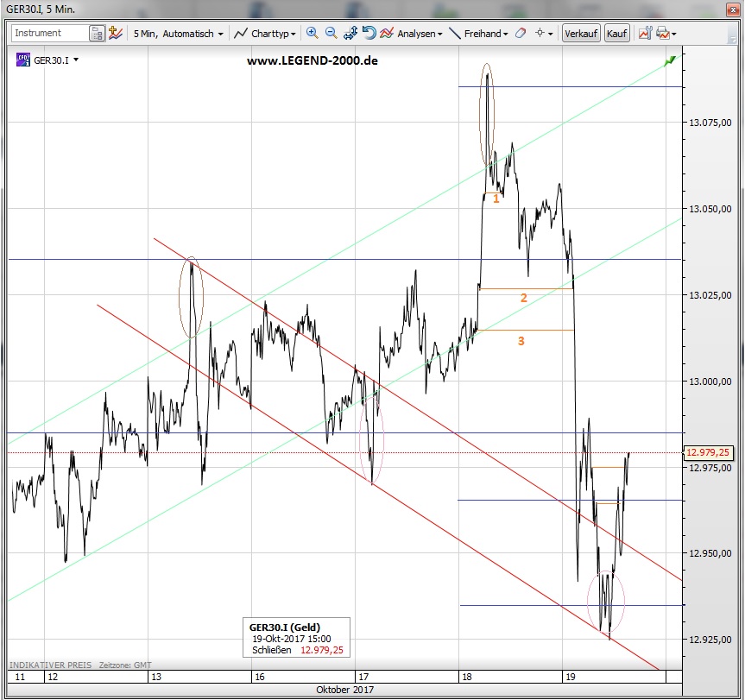Viewport: 745px width, 700px height.
Task: Open the crosshair cursor dropdown
Action: coord(545,34)
